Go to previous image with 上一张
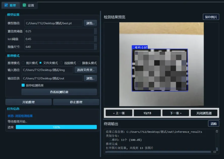This screenshot has width=224, height=159. click(x=119, y=113)
